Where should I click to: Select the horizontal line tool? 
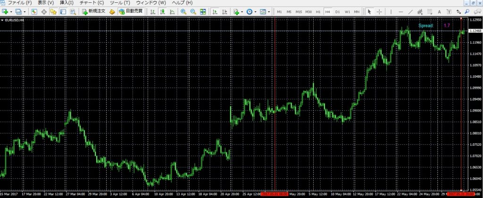coord(401,11)
